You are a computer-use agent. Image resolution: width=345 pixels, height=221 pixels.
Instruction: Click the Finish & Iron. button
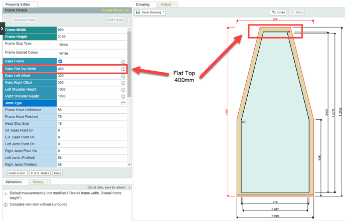coord(17,173)
